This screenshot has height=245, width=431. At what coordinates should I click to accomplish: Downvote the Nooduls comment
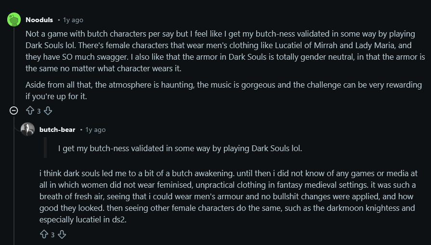pos(48,111)
